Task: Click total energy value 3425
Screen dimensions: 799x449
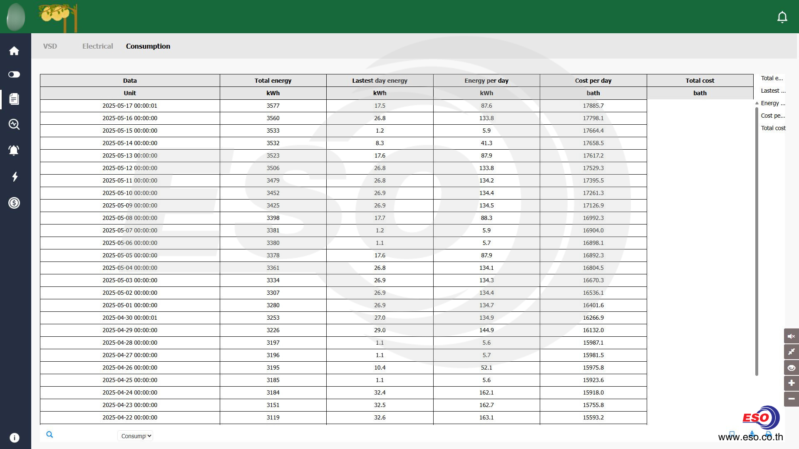Action: (273, 205)
